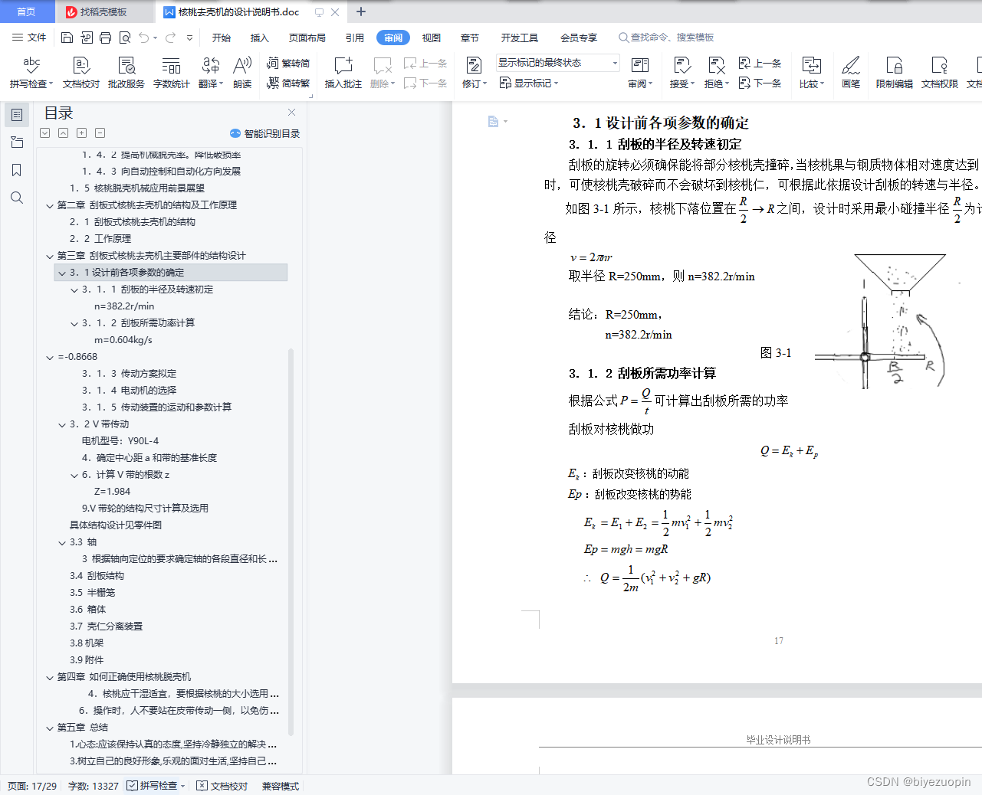The height and width of the screenshot is (795, 982).
Task: Collapse the 3.2 V带传动 outline node
Action: tap(62, 424)
